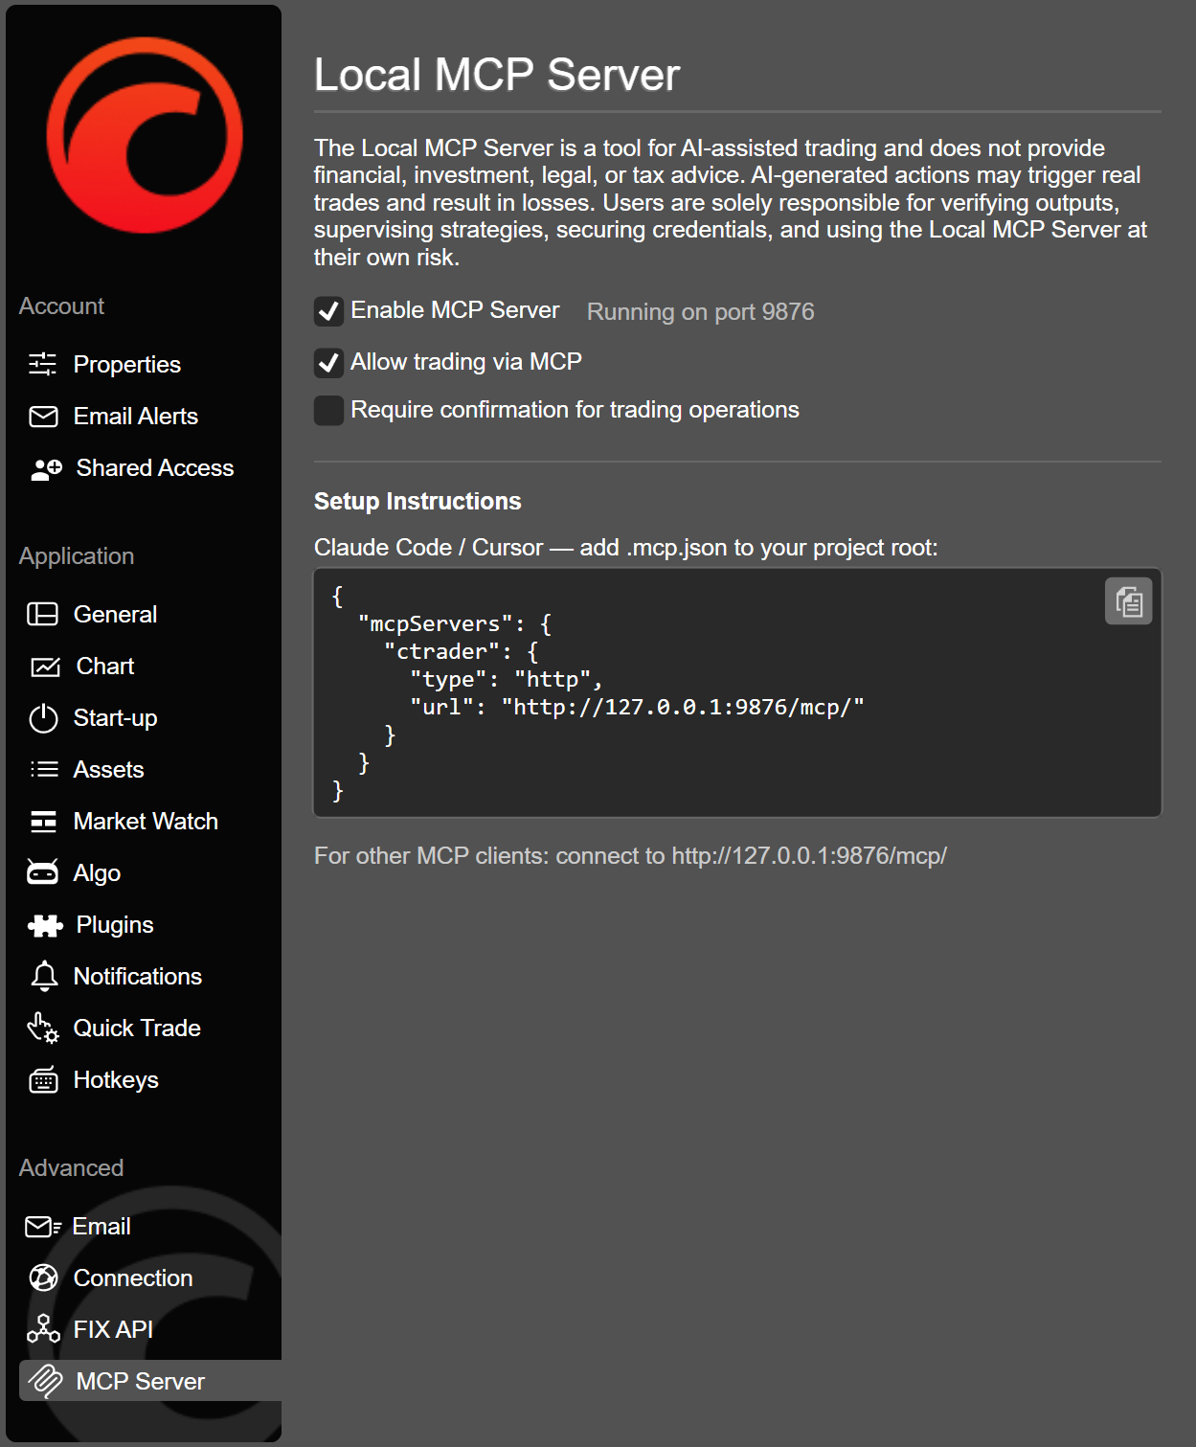
Task: Click the "type": "http" line in code
Action: click(x=506, y=680)
